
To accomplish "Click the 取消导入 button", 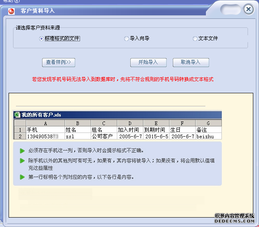I will [191, 63].
